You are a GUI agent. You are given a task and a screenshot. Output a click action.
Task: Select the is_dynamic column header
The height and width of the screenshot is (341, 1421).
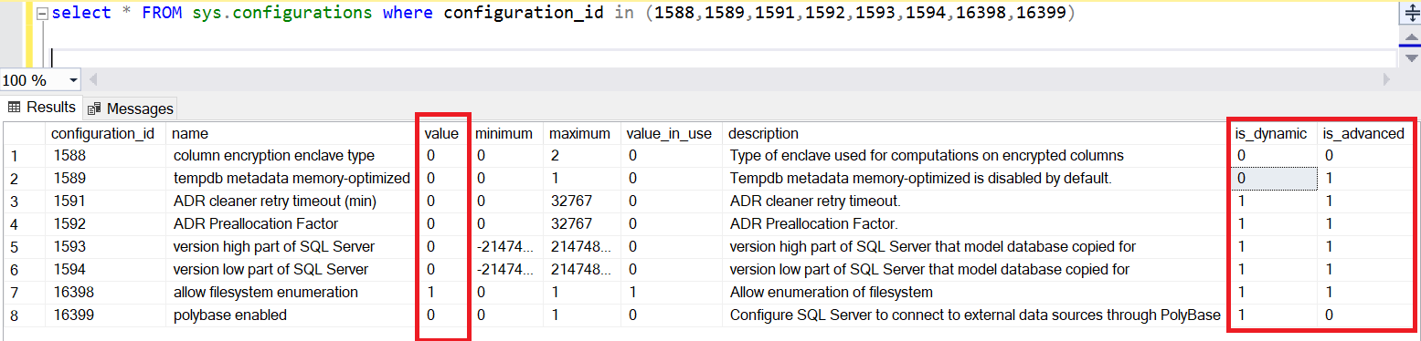tap(1273, 133)
